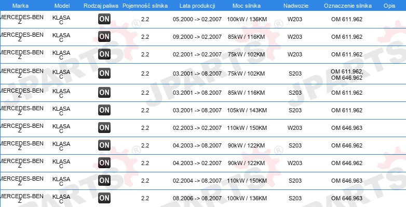
Task: Click OM 611.962 in the 05.2000 row
Action: [347, 19]
